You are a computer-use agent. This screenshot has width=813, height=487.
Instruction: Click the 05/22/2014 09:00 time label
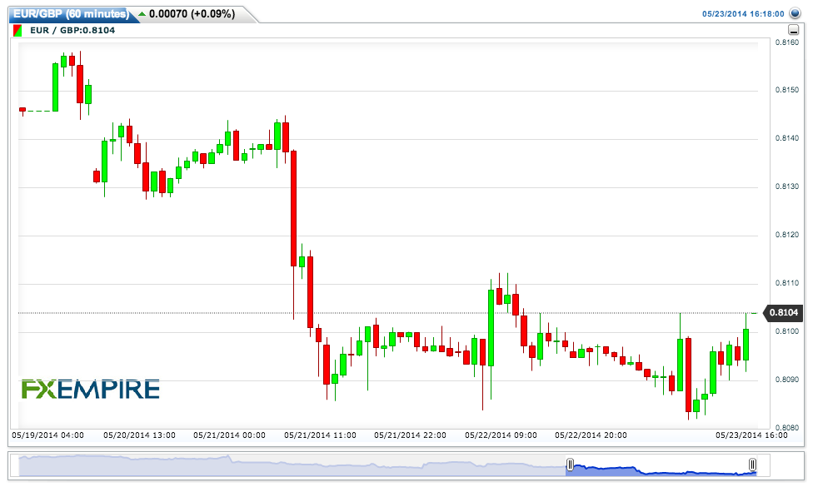point(501,435)
